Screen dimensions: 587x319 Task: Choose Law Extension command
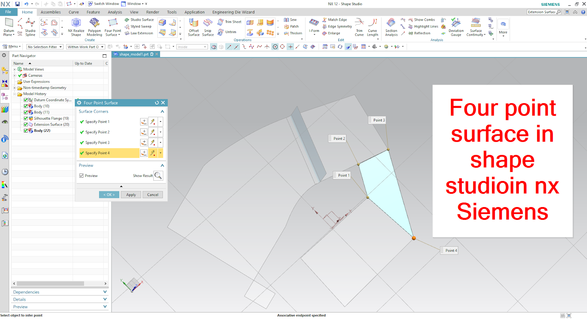click(x=139, y=33)
